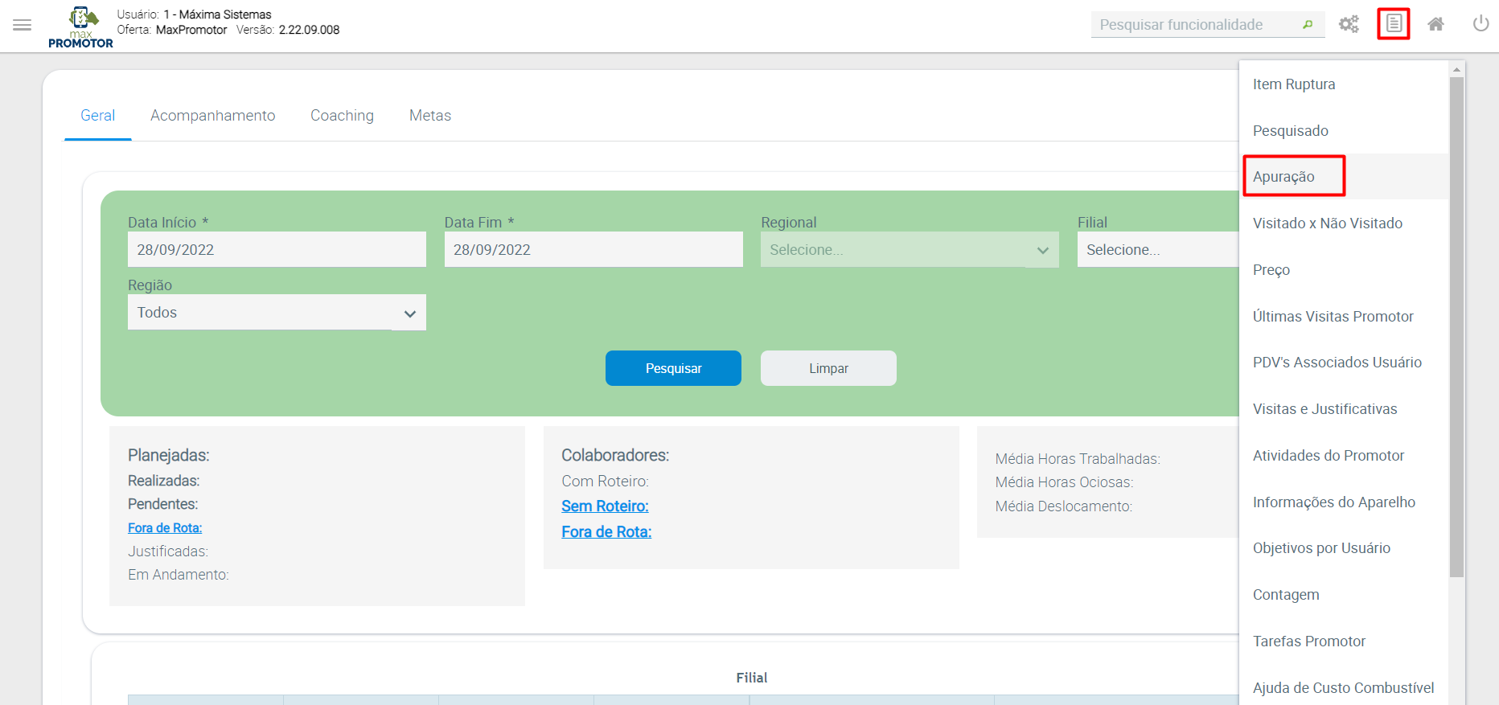Select Pesquisado report

(1344, 130)
